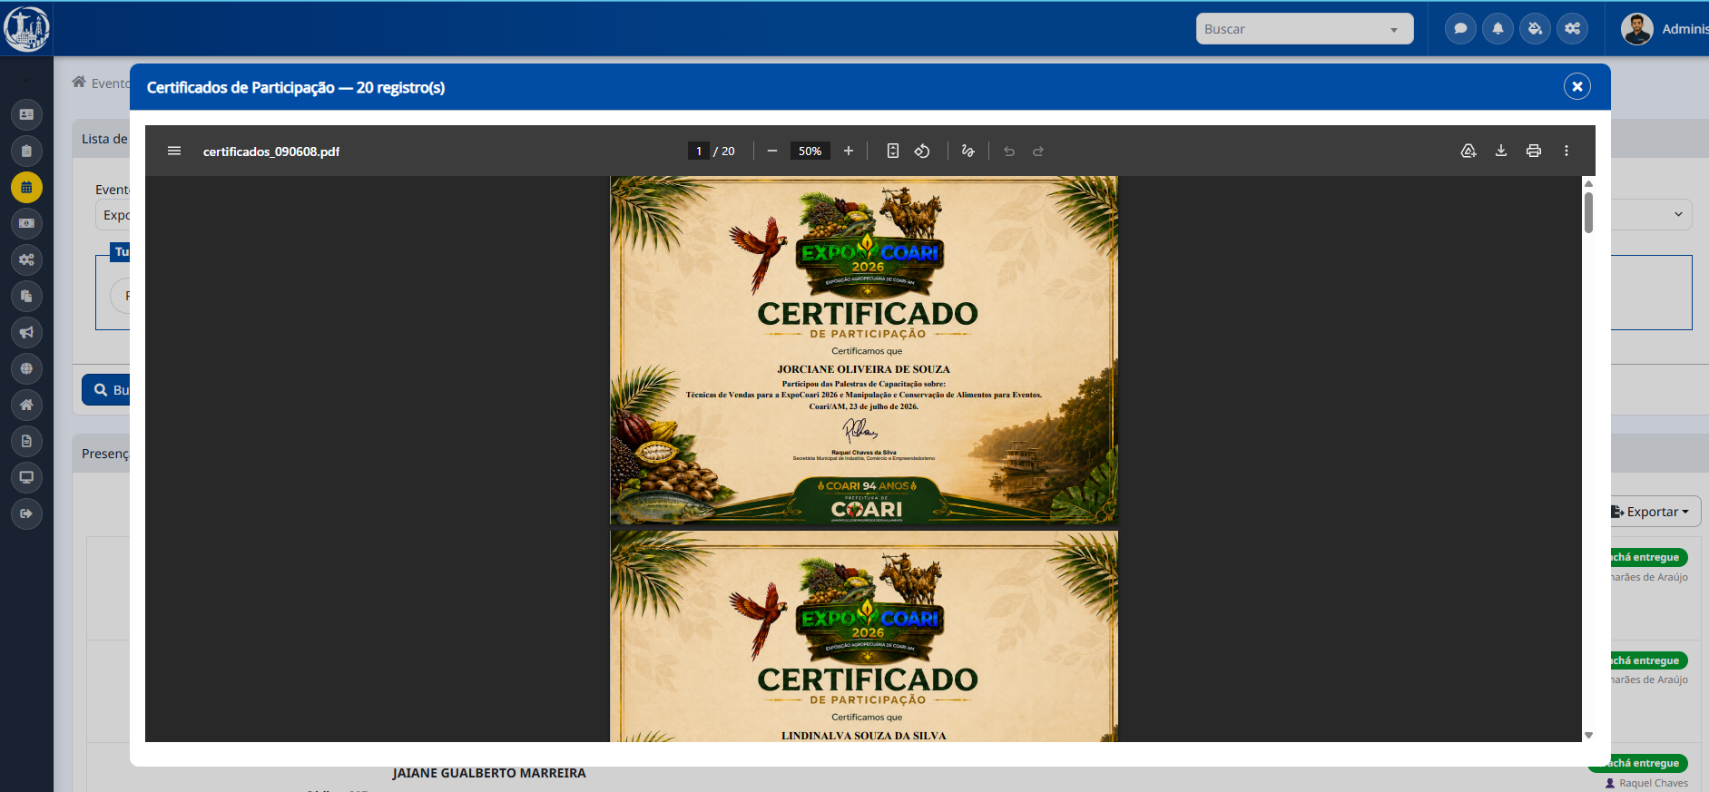1709x792 pixels.
Task: Download the certificados PDF file
Action: tap(1501, 151)
